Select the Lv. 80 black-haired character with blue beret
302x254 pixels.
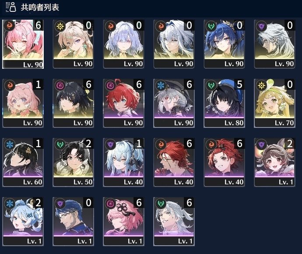pyautogui.click(x=224, y=103)
